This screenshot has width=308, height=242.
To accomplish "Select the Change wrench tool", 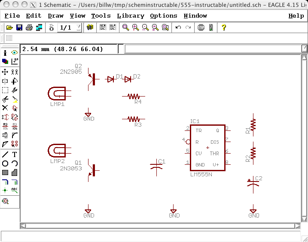I will click(x=15, y=90).
